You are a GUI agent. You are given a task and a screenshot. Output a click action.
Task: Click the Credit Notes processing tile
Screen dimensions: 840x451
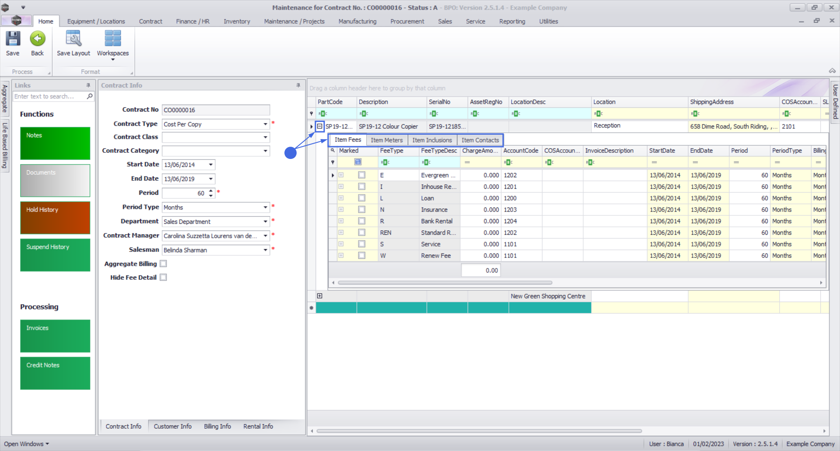coord(55,373)
